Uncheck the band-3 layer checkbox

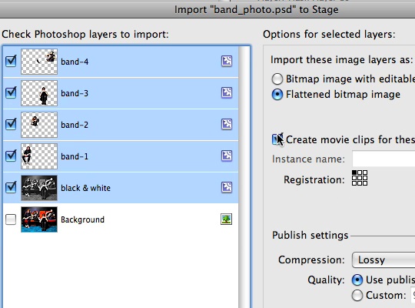coord(11,92)
